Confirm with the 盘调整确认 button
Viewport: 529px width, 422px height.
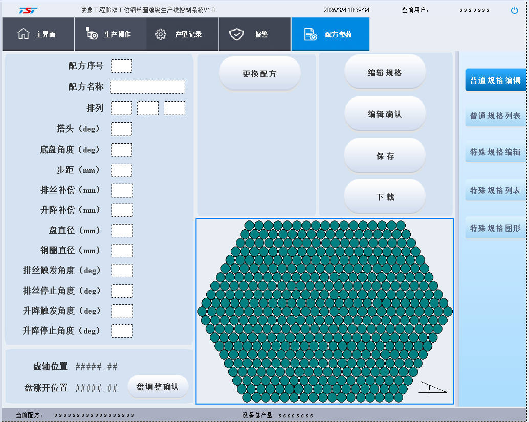158,387
